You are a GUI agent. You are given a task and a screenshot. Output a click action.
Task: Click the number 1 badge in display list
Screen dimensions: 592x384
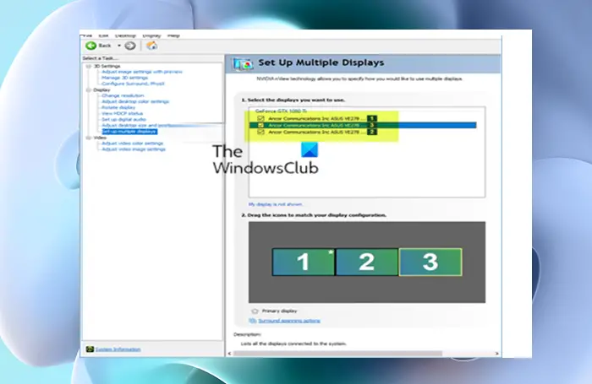(x=372, y=118)
